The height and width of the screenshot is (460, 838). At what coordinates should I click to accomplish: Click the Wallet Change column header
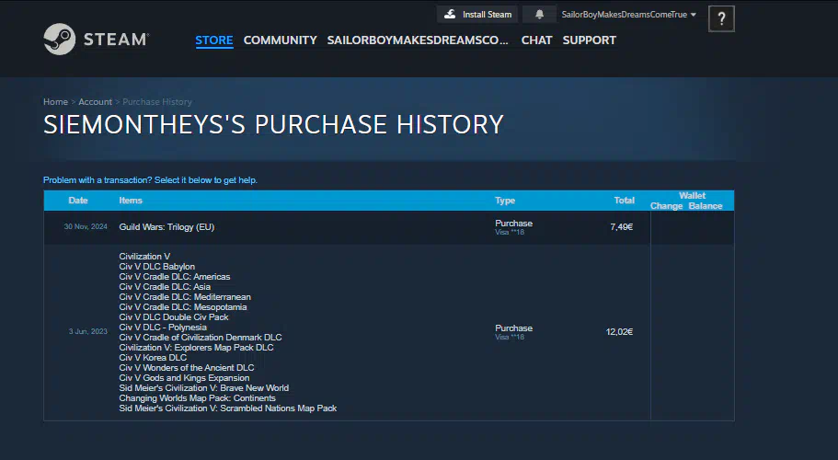pyautogui.click(x=667, y=206)
